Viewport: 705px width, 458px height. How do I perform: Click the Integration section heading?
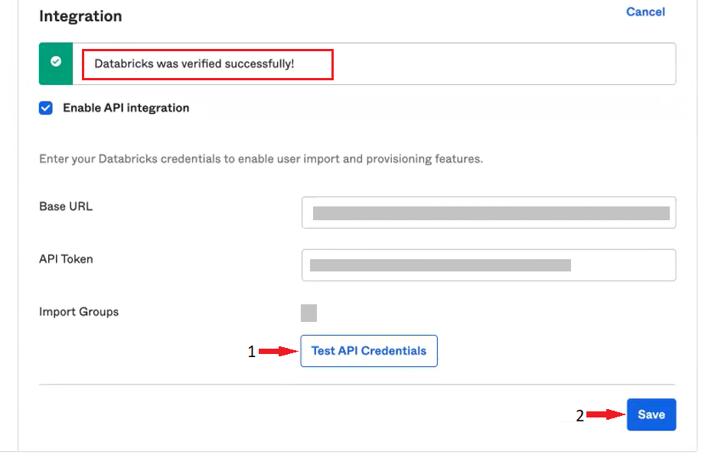click(80, 16)
